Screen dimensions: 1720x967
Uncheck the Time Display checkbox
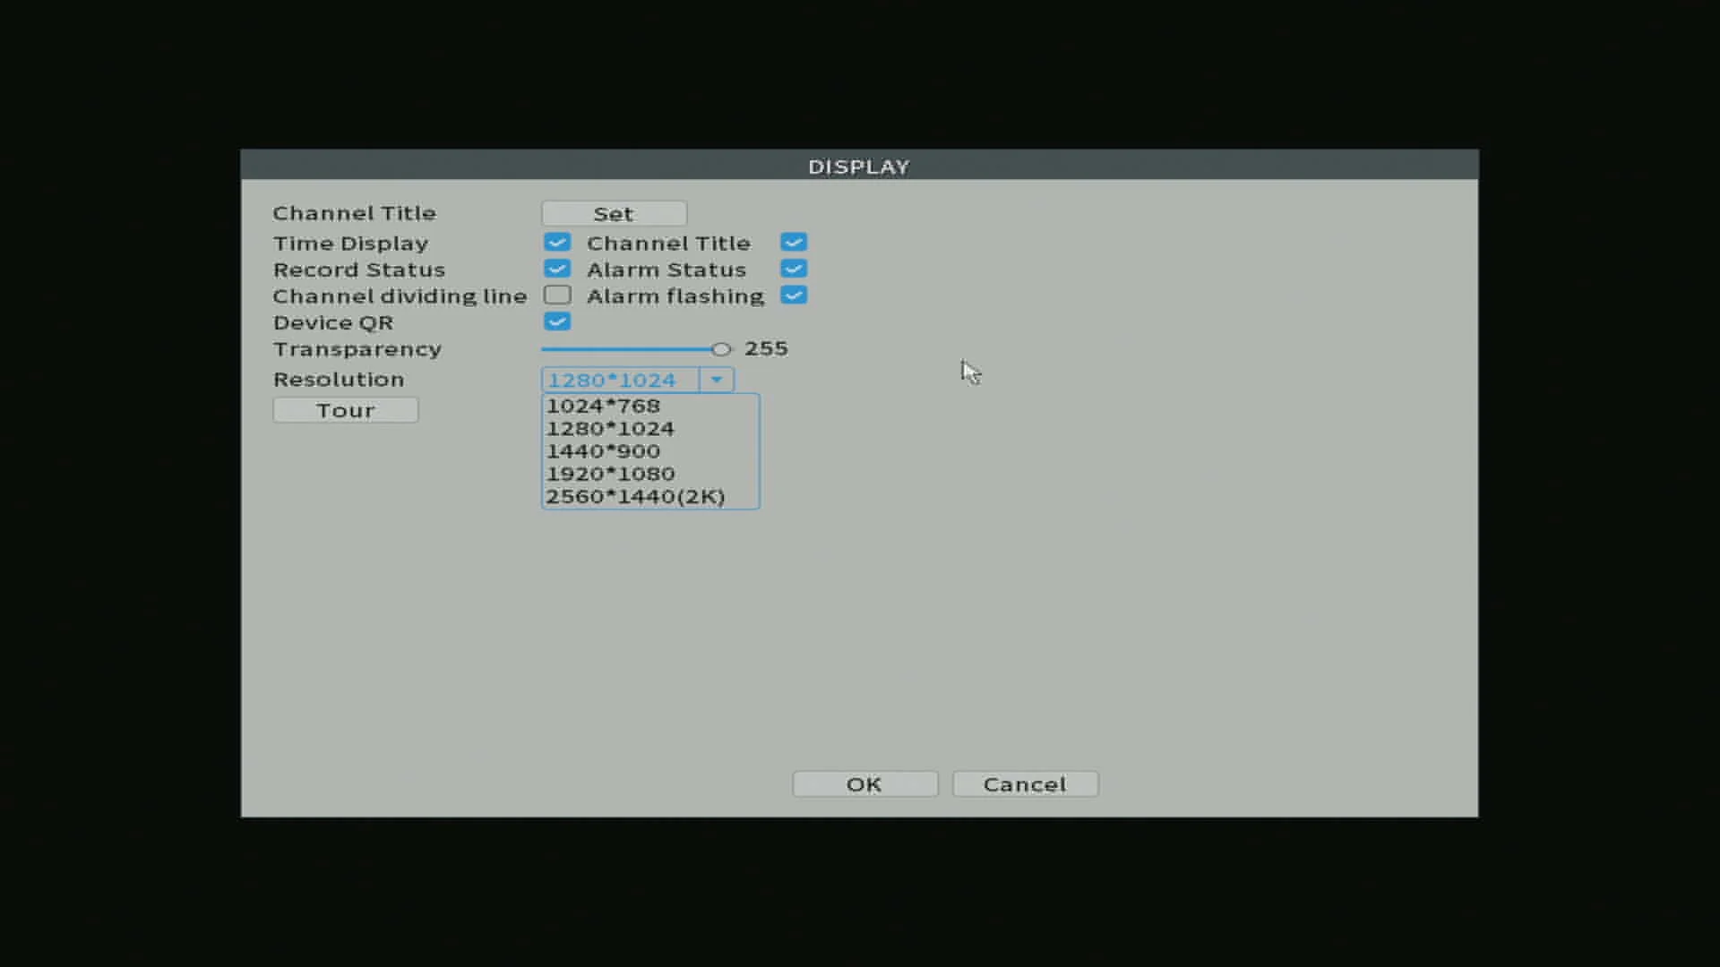click(556, 243)
